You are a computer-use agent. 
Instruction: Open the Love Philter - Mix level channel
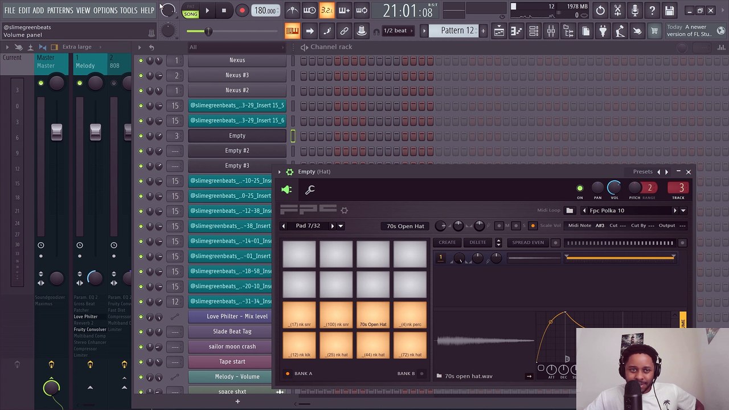pyautogui.click(x=237, y=316)
